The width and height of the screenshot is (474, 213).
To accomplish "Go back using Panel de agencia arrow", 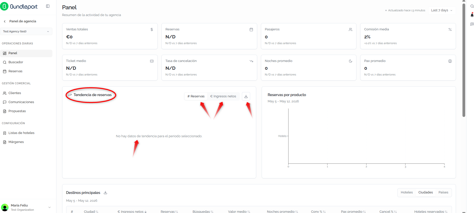I will 5,21.
